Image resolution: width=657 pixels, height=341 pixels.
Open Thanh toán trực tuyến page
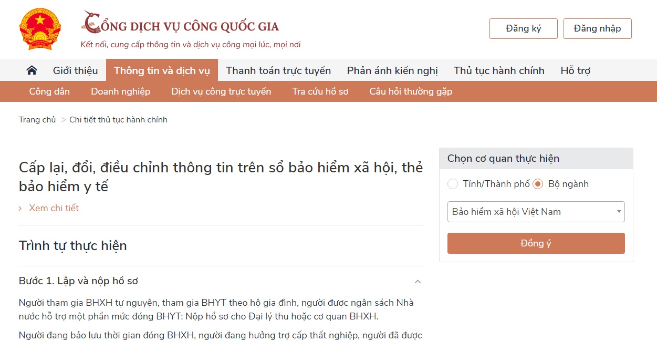coord(277,70)
